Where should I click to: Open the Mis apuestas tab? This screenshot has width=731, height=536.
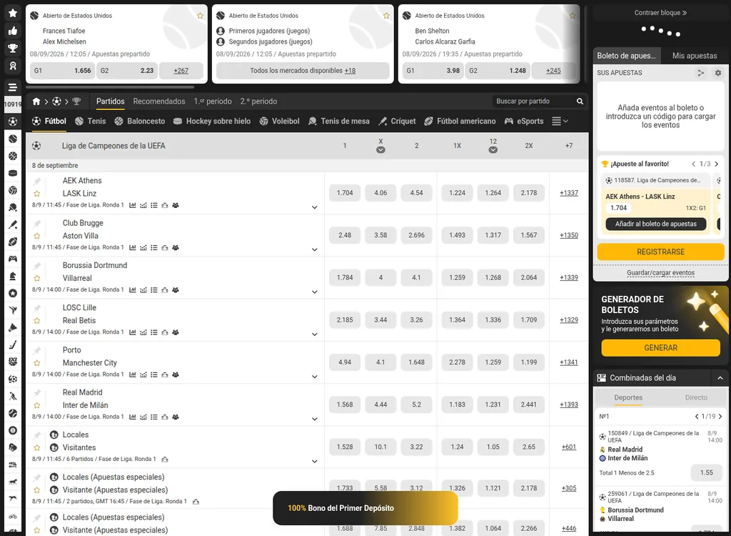tap(694, 56)
